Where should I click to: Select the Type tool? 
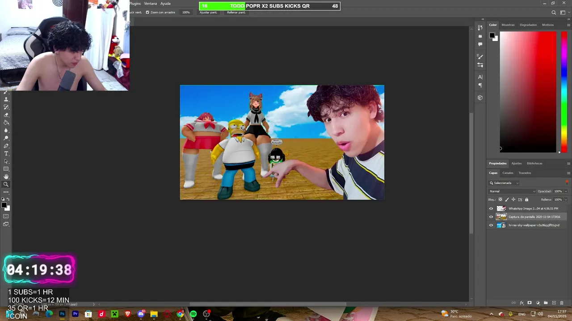coord(6,153)
